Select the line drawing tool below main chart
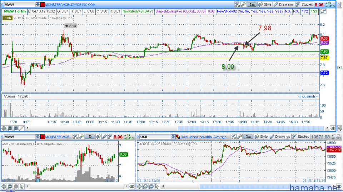The height and width of the screenshot is (192, 343). pos(22,128)
